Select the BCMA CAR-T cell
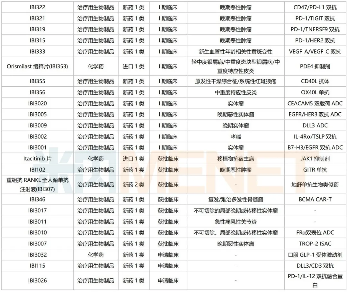 [x=315, y=199]
